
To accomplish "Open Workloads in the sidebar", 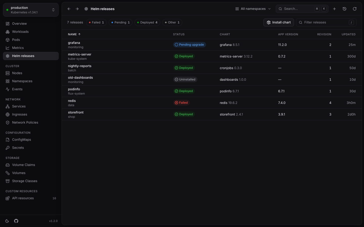I will pyautogui.click(x=31, y=32).
